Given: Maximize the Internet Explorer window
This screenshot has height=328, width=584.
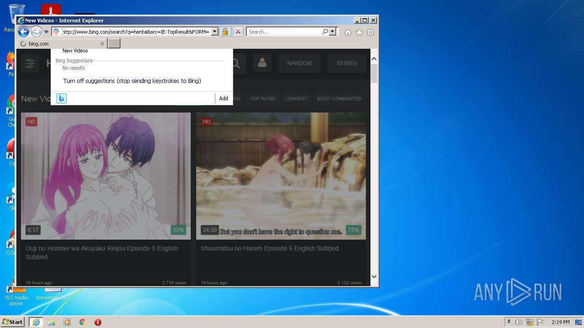Looking at the screenshot, I should click(x=365, y=20).
